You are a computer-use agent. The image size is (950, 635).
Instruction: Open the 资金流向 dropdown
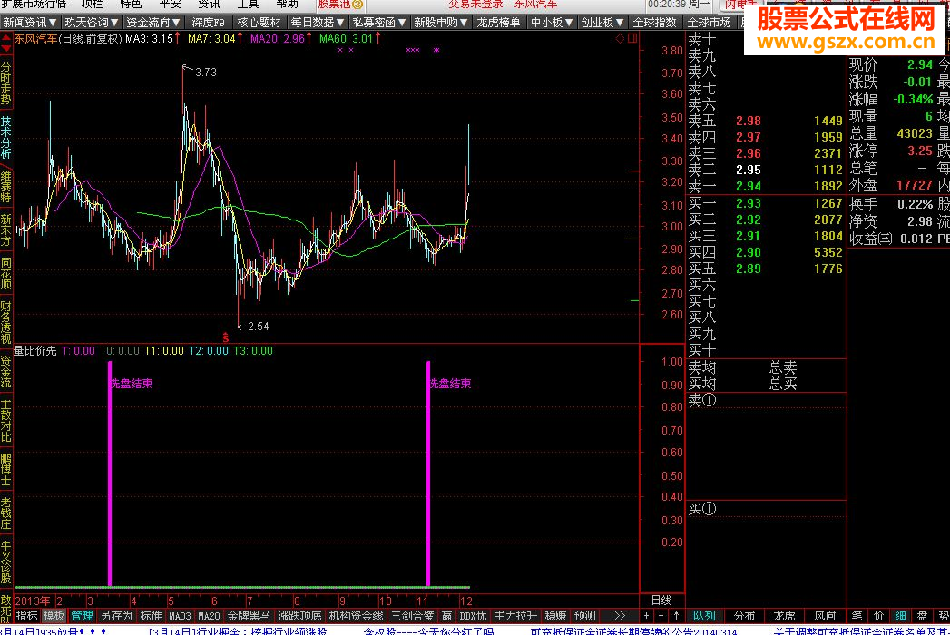[x=153, y=23]
